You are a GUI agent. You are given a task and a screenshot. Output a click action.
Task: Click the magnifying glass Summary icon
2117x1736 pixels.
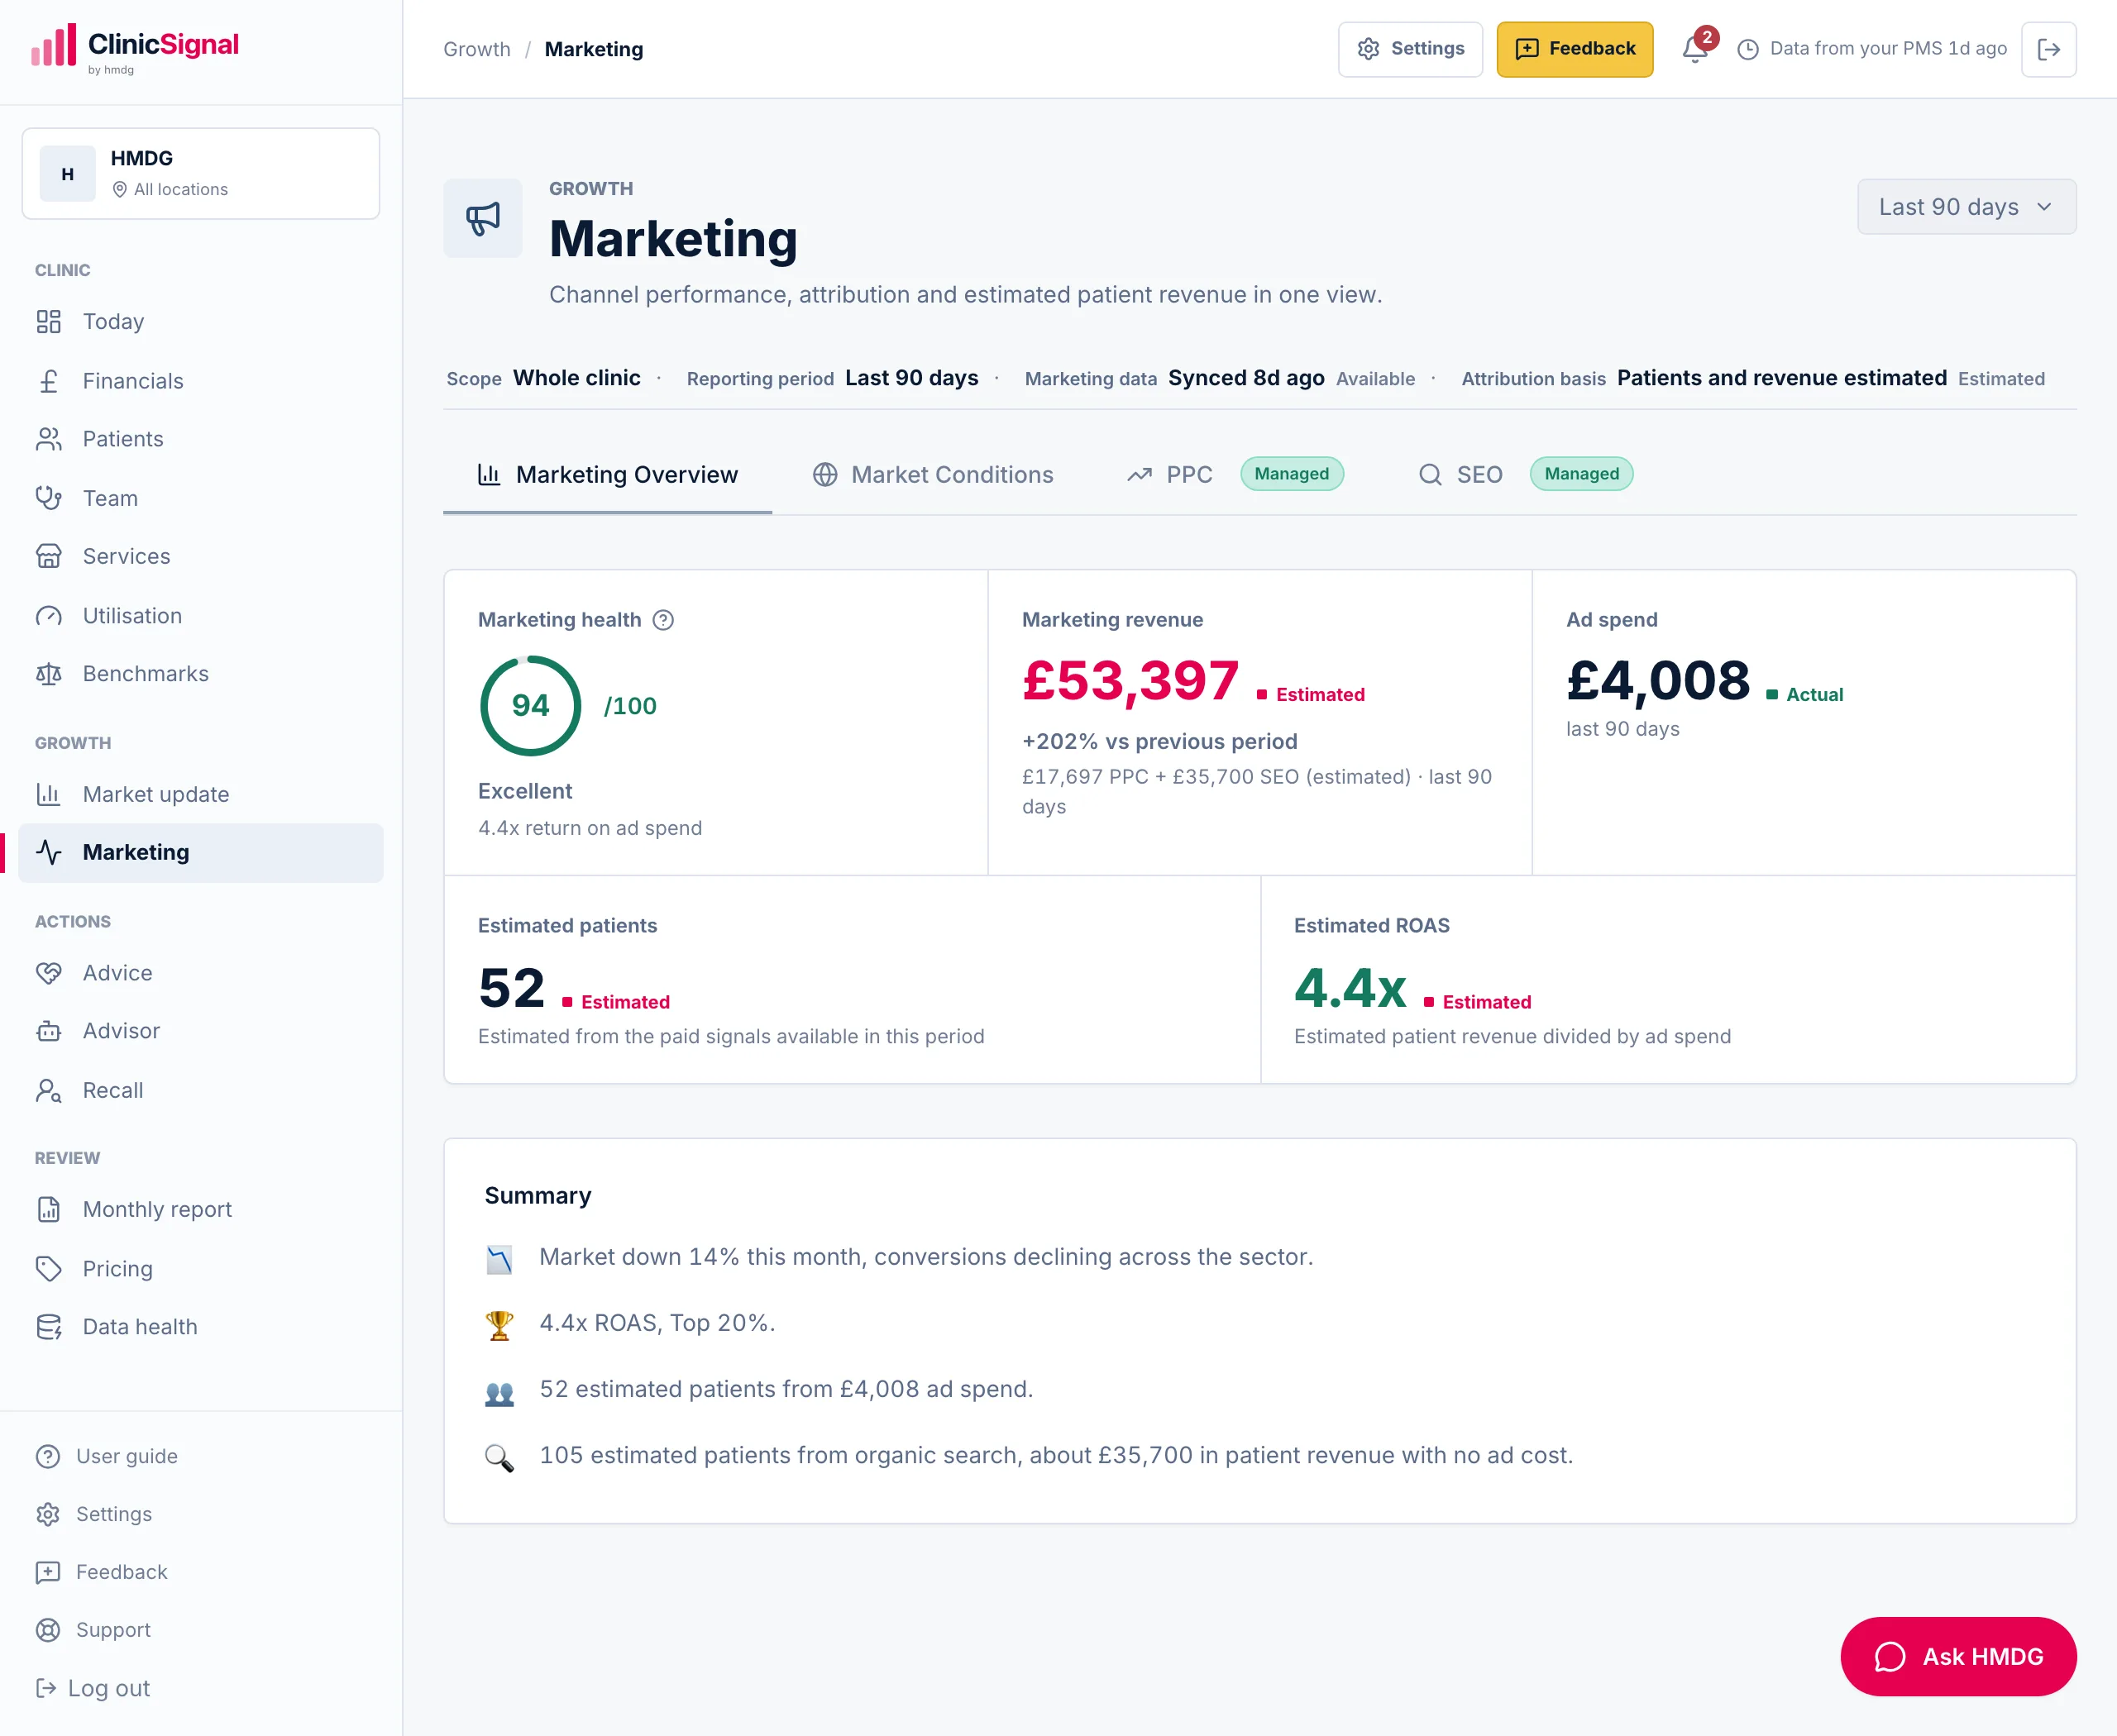click(x=499, y=1458)
